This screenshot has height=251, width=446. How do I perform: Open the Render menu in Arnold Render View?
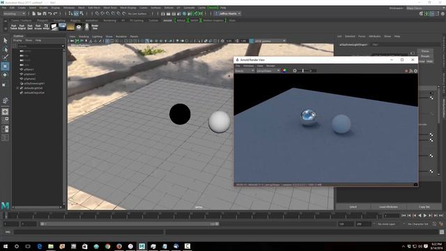(x=270, y=66)
